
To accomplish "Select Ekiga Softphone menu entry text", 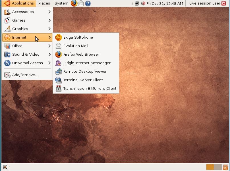I will coord(78,37).
